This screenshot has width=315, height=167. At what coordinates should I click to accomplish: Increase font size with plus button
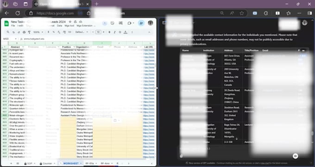pyautogui.click(x=103, y=32)
